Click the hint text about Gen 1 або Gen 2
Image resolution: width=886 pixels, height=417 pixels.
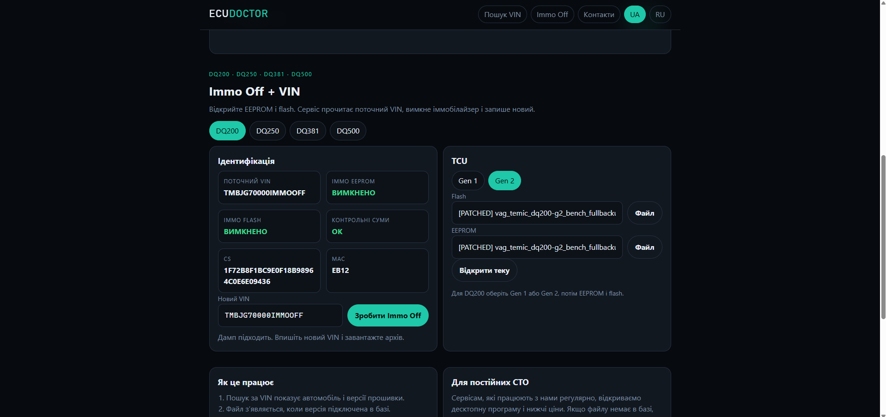[538, 293]
